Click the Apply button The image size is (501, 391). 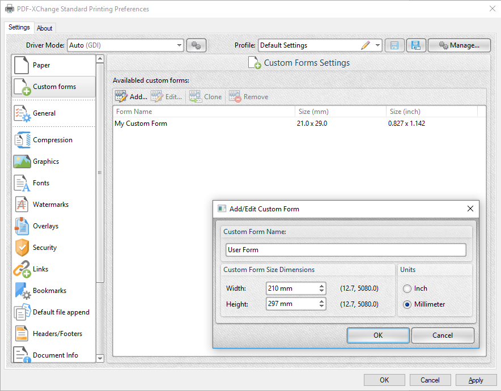(475, 380)
